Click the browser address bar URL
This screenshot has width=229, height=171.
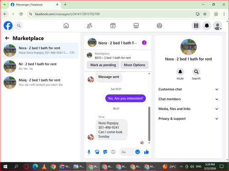(67, 14)
